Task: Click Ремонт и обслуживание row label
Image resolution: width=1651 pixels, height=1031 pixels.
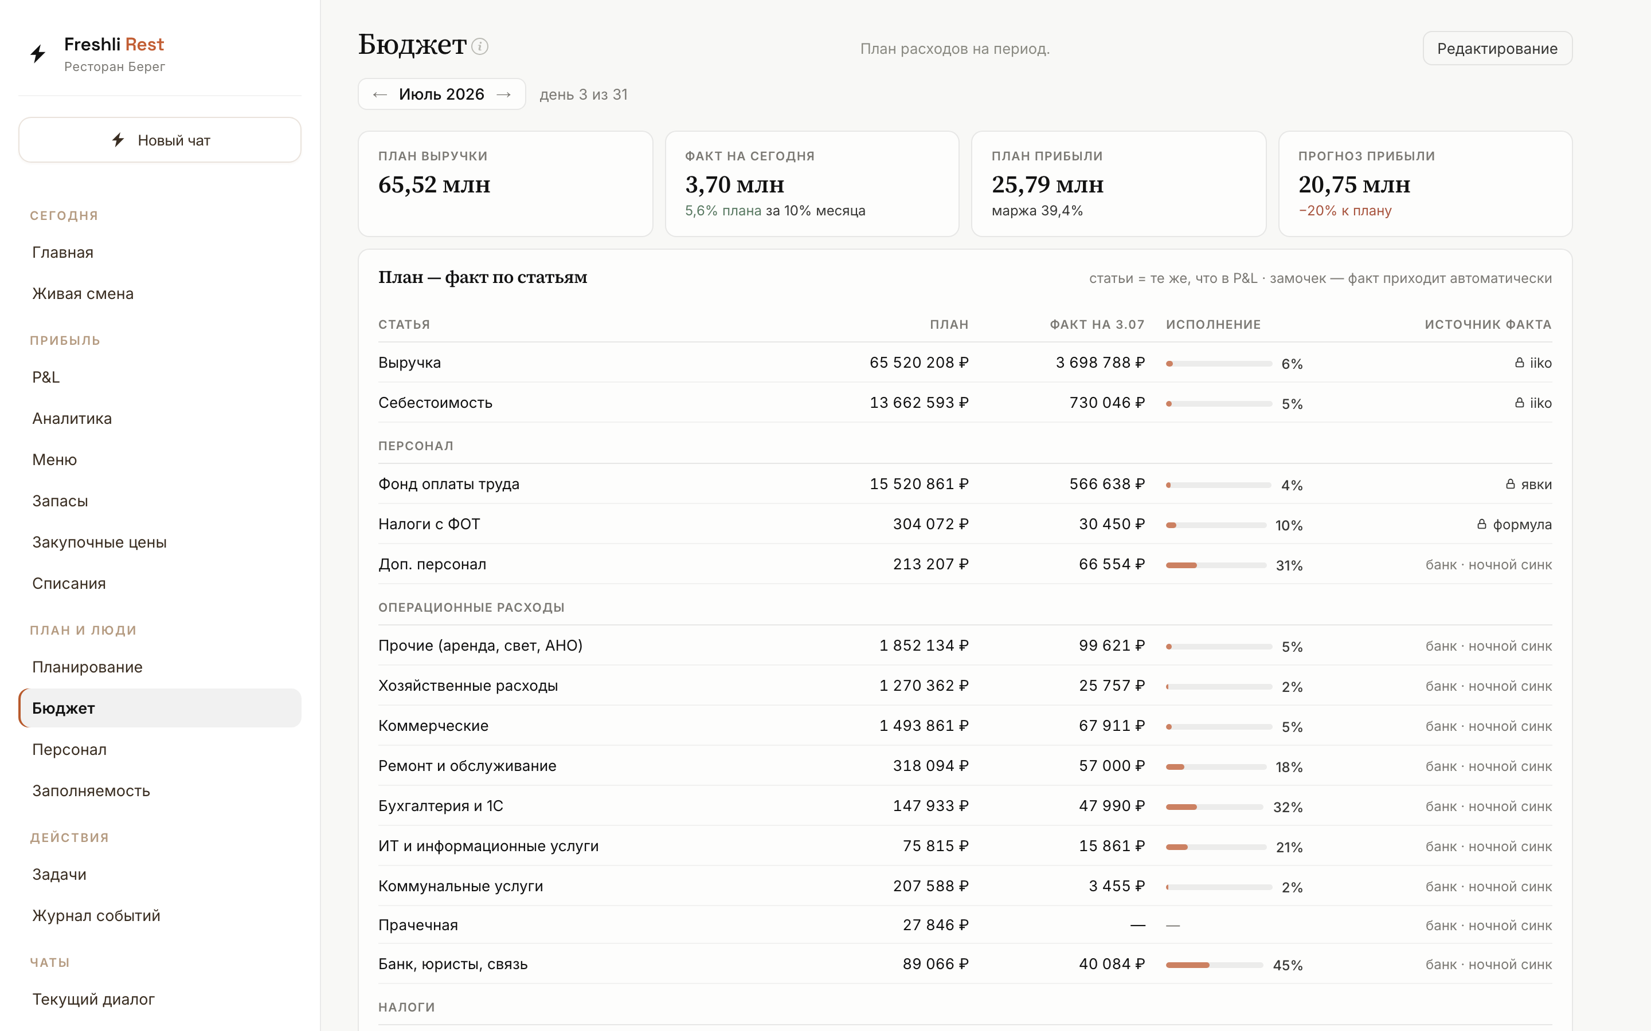Action: coord(467,766)
